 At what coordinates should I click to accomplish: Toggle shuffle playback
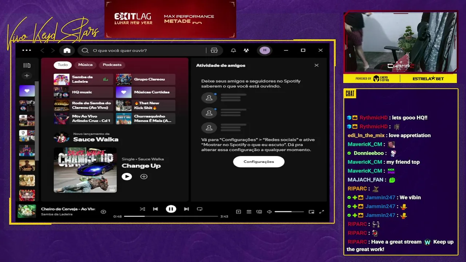pyautogui.click(x=142, y=209)
